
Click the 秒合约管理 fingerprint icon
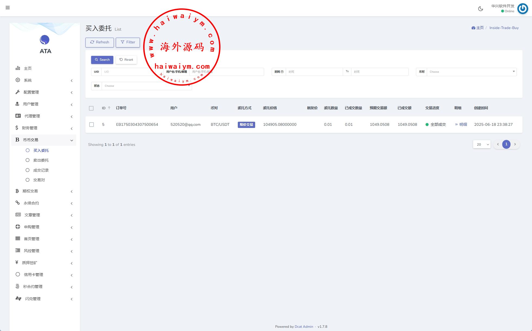[18, 286]
